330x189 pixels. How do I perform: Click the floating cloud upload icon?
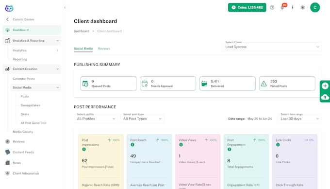coord(325,97)
